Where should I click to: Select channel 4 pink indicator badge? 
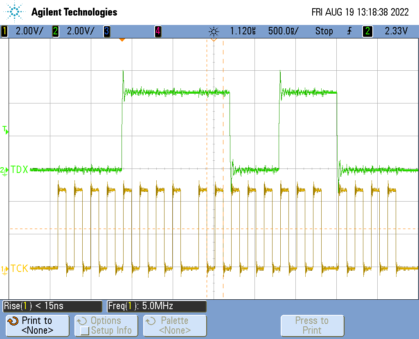tap(158, 31)
